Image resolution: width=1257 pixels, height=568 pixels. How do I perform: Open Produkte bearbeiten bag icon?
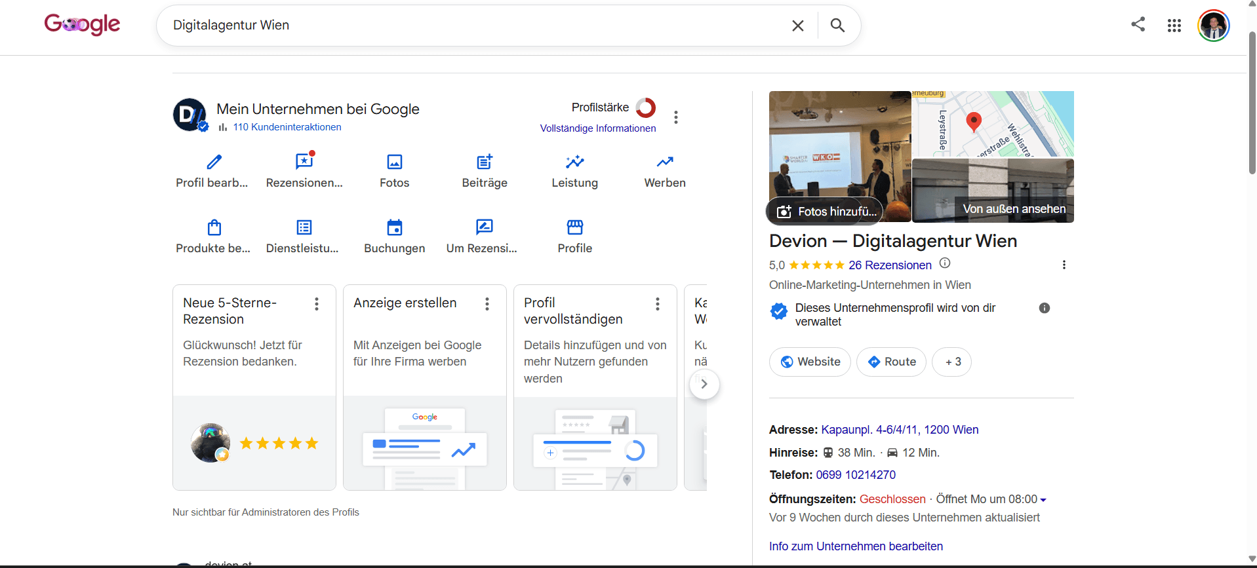(x=214, y=227)
